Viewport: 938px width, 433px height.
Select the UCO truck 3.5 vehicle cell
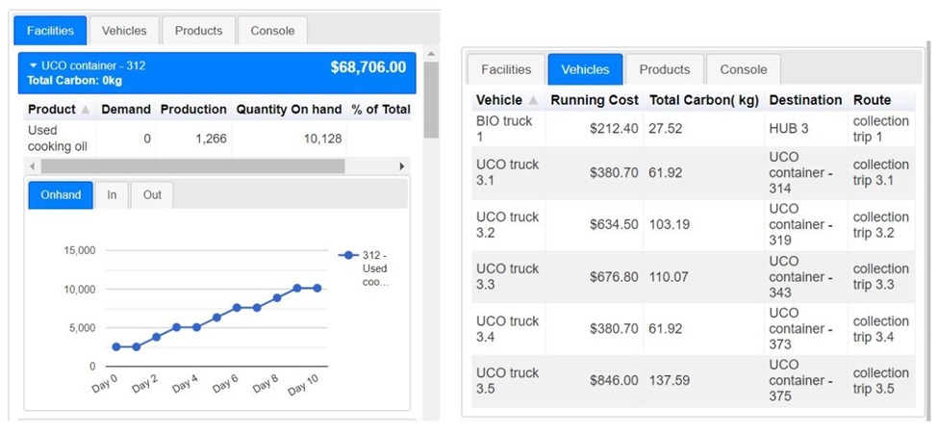pyautogui.click(x=508, y=380)
